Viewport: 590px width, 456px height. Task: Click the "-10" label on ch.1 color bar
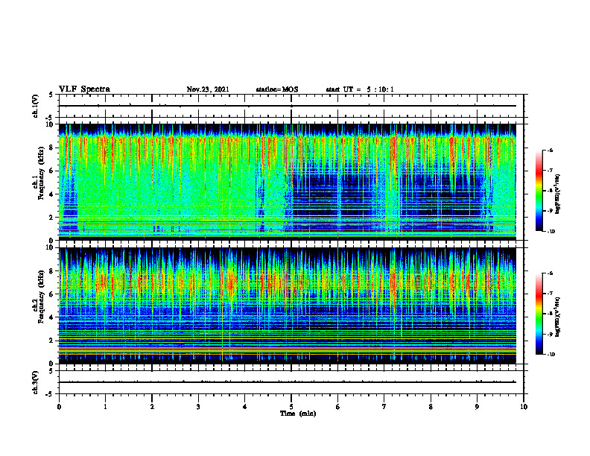click(x=551, y=232)
